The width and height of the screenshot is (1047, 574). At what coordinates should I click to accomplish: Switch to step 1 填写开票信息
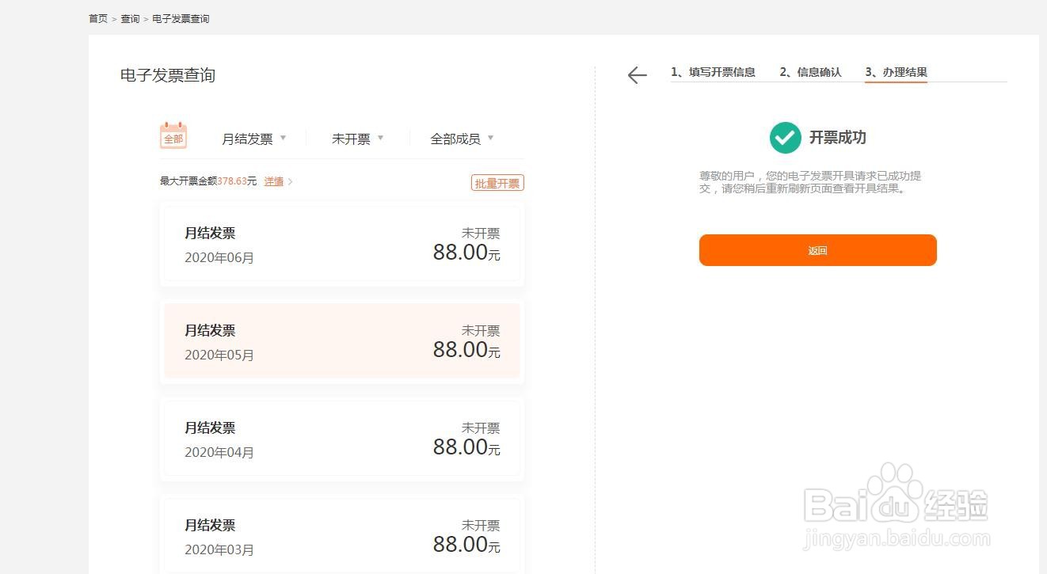pos(714,71)
